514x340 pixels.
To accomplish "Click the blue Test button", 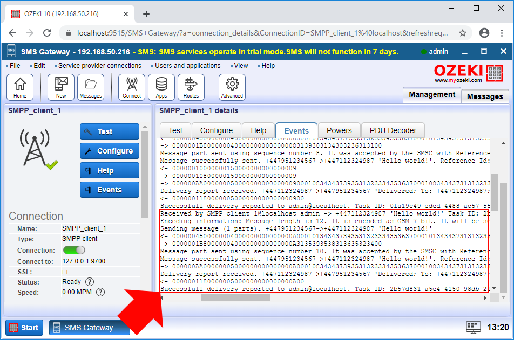I will pyautogui.click(x=110, y=131).
